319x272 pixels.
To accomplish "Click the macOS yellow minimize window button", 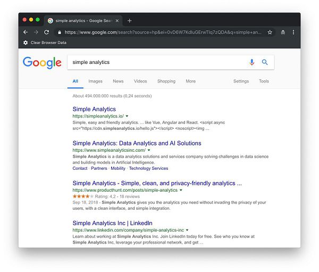I will [31, 20].
